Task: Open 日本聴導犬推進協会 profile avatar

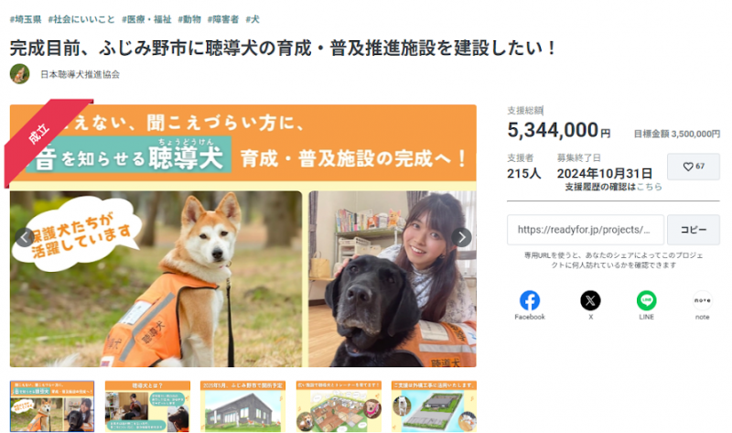Action: [19, 74]
